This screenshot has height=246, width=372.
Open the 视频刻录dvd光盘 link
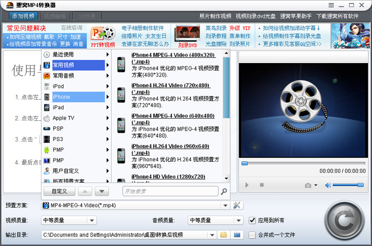[255, 16]
